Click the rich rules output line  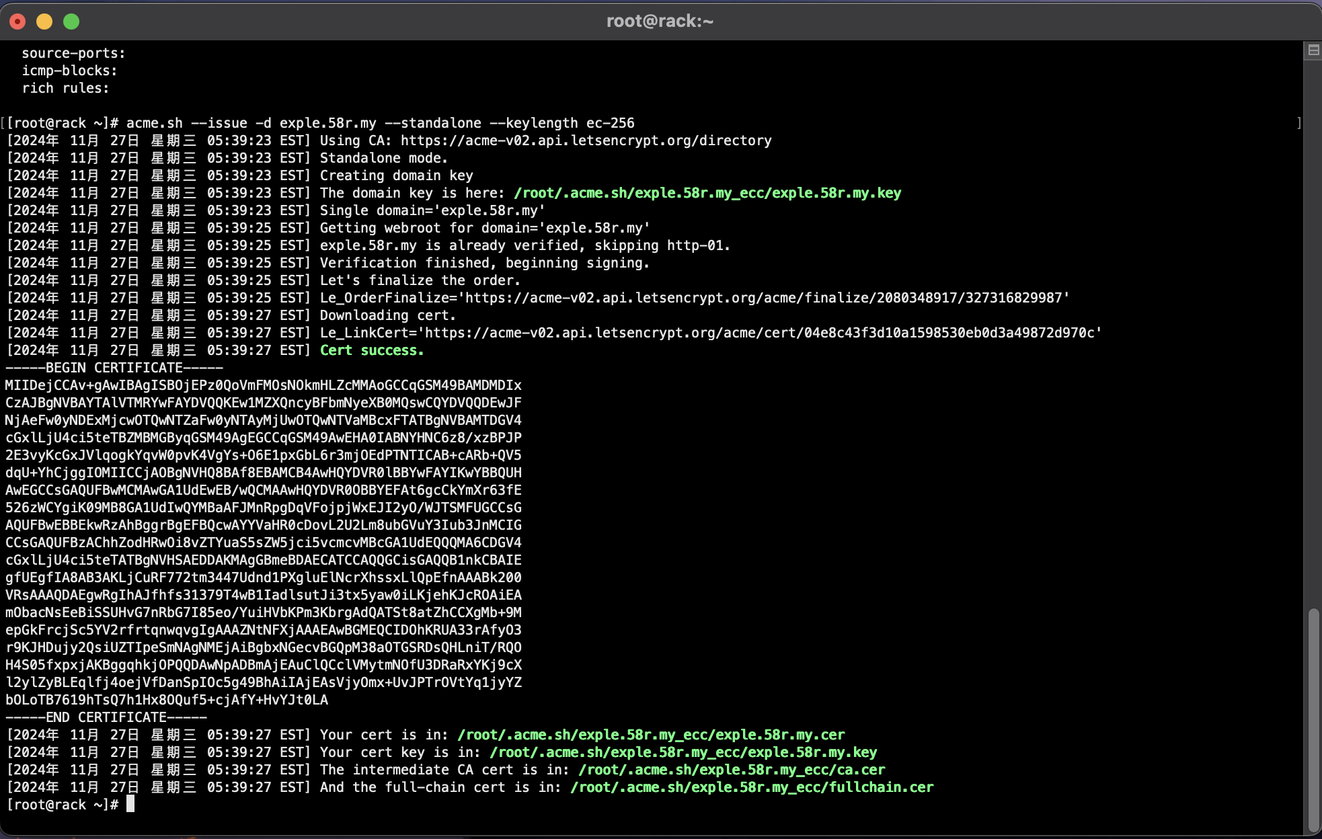click(x=65, y=88)
